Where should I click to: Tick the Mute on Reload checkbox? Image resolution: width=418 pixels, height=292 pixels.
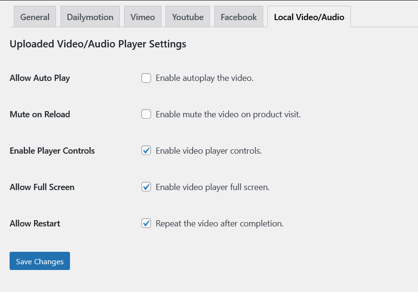pyautogui.click(x=146, y=114)
